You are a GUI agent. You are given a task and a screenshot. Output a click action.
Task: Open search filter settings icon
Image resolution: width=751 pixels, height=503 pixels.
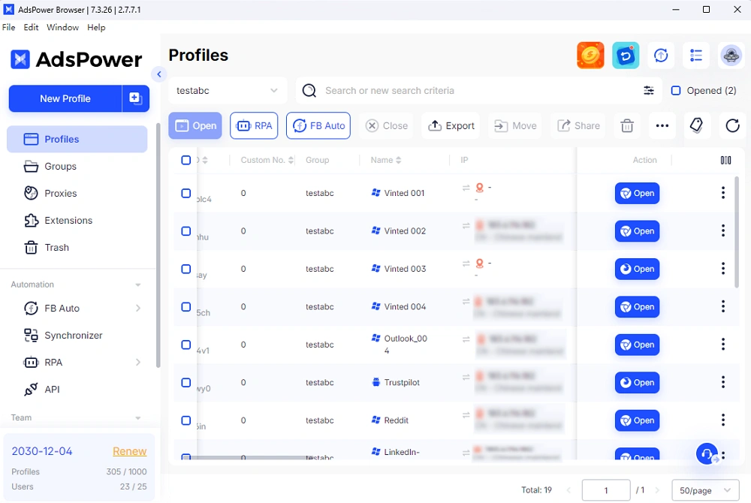(649, 90)
